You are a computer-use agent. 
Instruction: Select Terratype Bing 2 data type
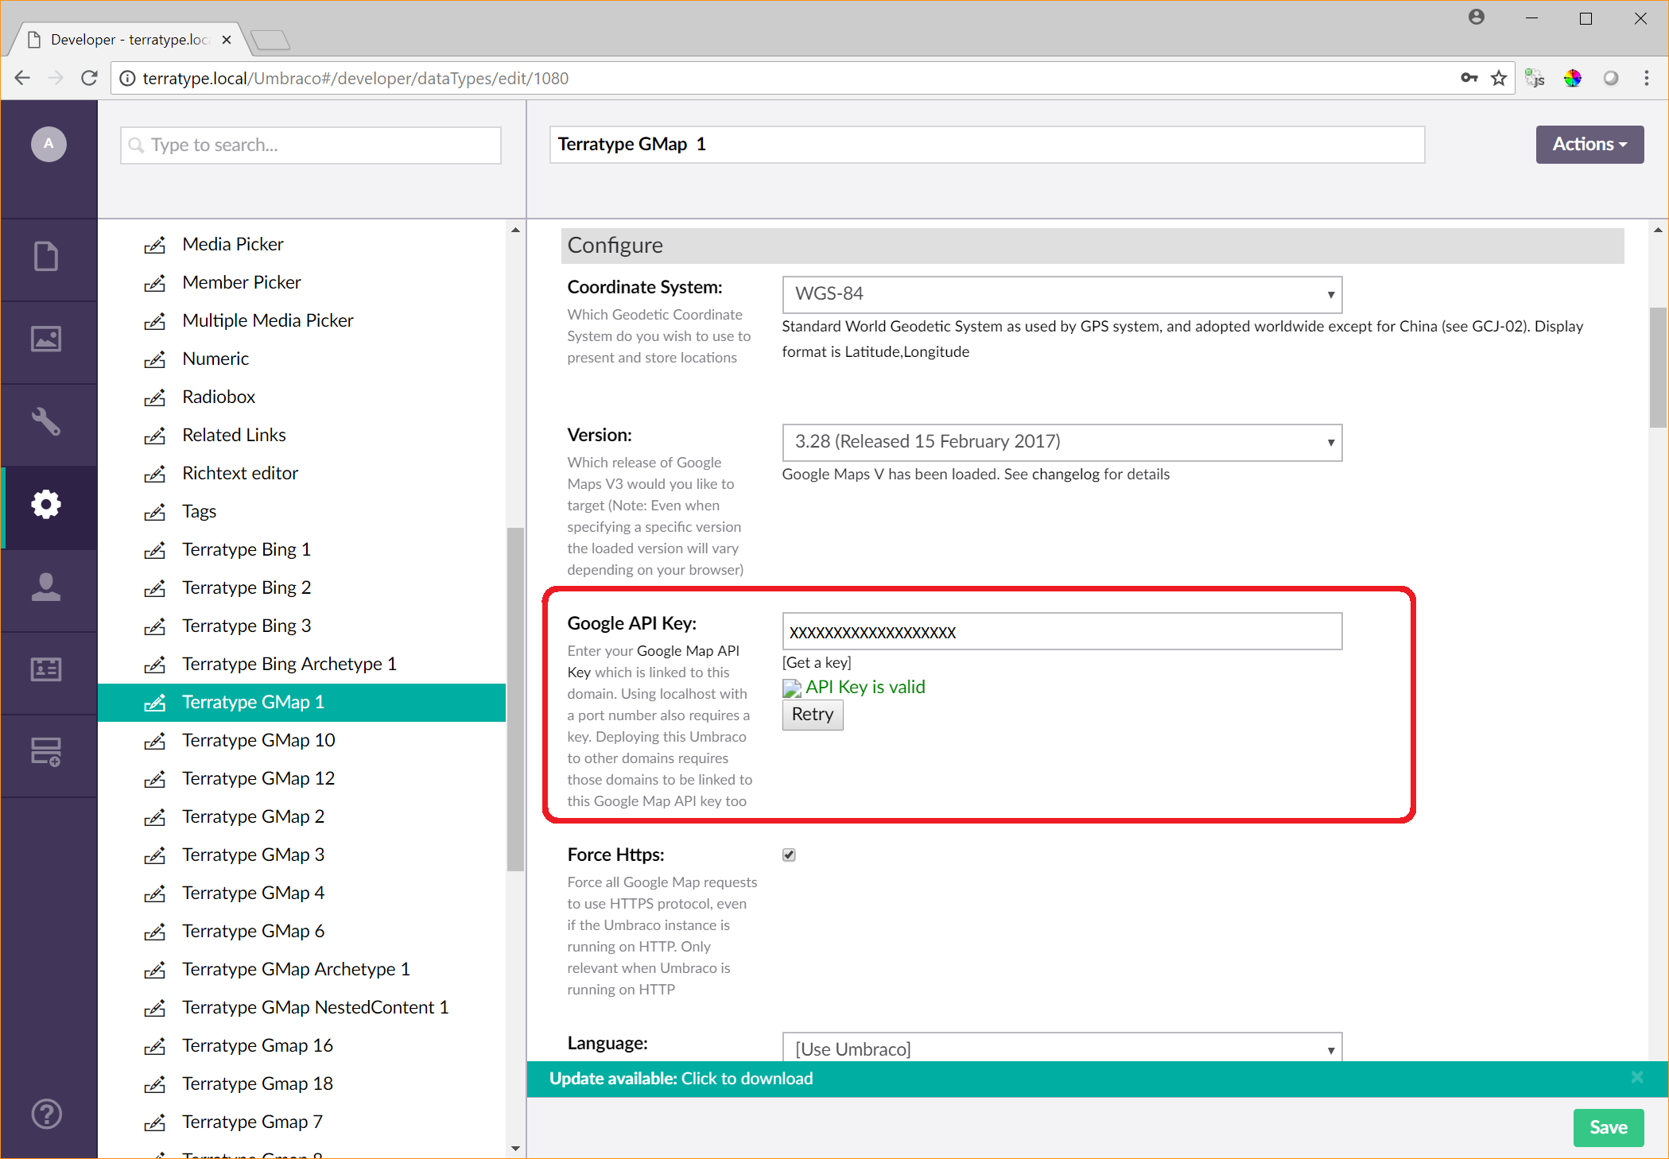coord(246,587)
